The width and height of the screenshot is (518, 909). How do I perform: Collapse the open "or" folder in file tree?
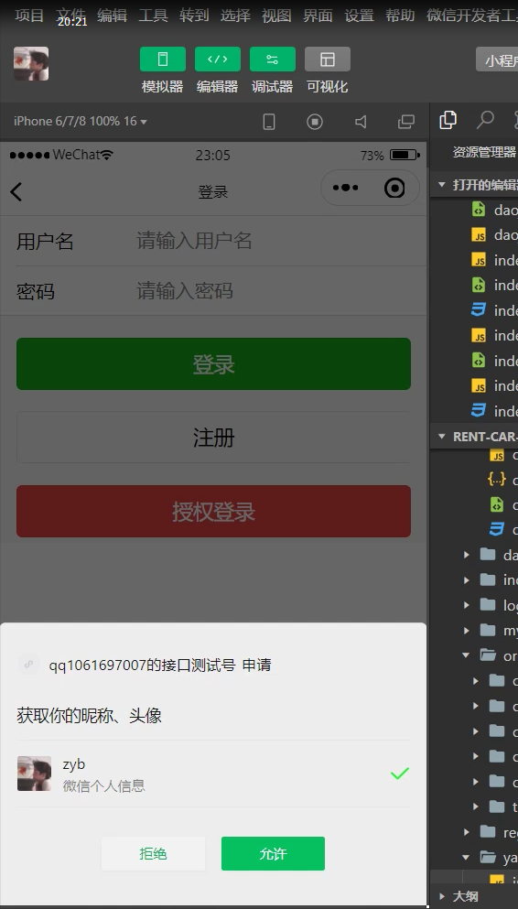click(x=467, y=655)
